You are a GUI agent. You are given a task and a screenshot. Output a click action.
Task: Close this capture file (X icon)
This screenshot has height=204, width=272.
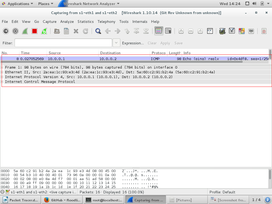(76, 31)
